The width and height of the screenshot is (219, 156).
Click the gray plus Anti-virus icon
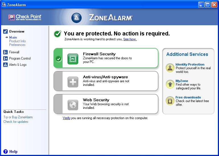coord(73,82)
